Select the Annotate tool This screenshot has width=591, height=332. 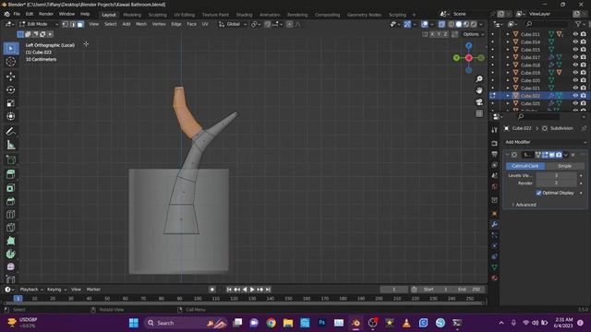point(10,131)
